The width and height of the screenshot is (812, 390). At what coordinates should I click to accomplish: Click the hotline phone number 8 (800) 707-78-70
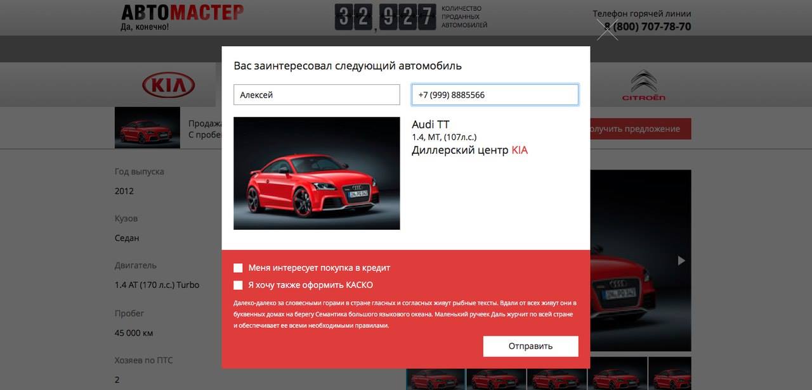coord(648,27)
